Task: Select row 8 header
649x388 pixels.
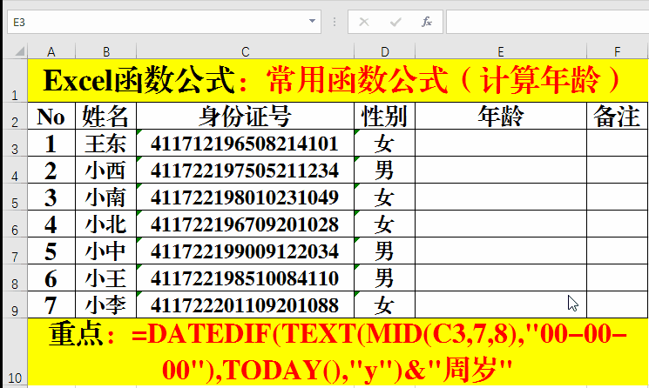Action: [x=16, y=278]
